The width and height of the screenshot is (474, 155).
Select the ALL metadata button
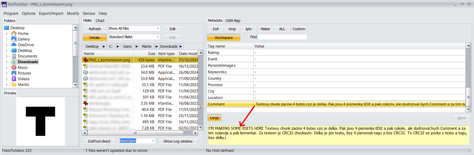(282, 29)
